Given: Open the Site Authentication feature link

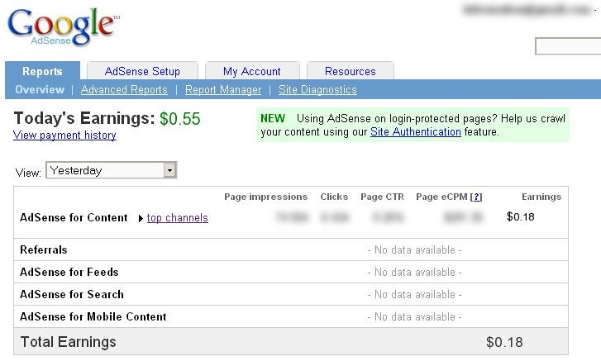Looking at the screenshot, I should (416, 131).
